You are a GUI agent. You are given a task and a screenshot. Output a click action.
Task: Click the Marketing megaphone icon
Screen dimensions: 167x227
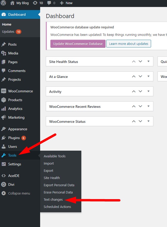[4, 117]
